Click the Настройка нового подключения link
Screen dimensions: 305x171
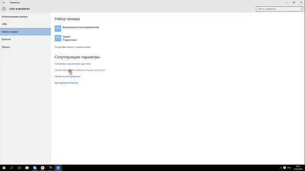pyautogui.click(x=72, y=47)
